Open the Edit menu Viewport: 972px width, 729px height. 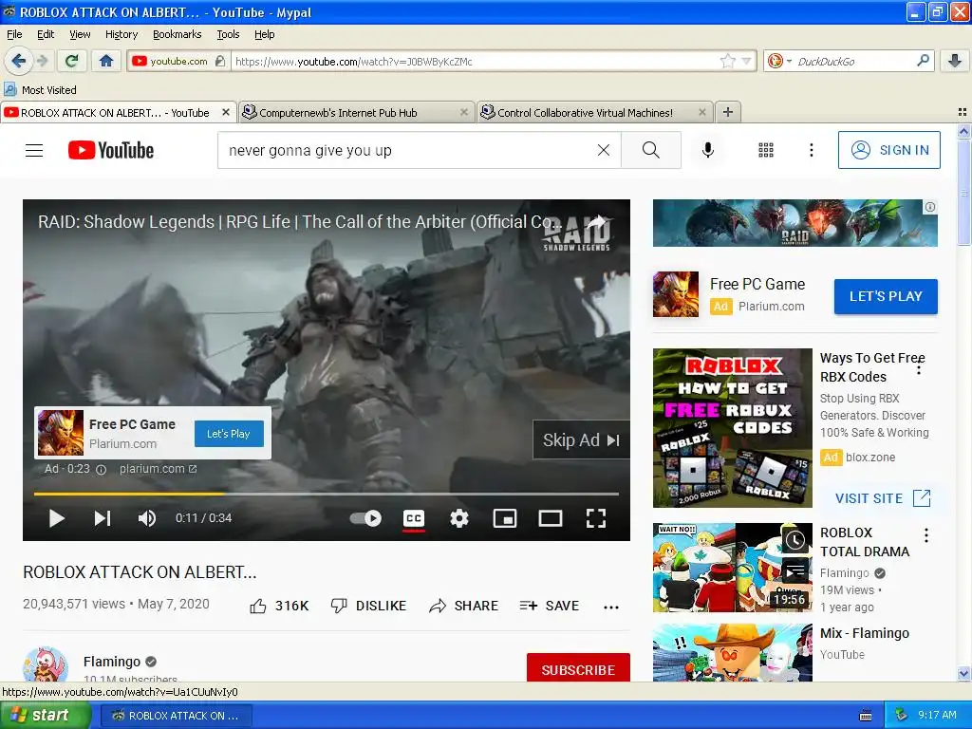[46, 34]
